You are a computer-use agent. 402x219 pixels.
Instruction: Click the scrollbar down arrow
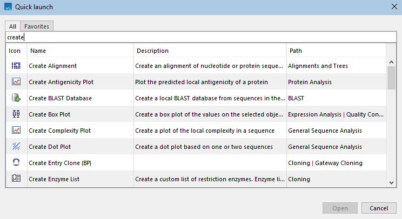pos(391,183)
